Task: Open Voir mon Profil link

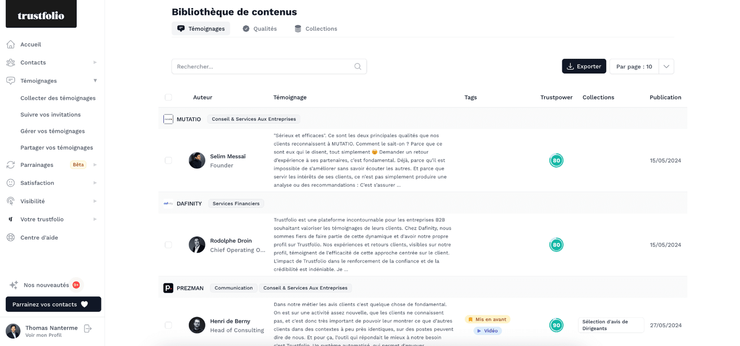Action: (x=43, y=335)
